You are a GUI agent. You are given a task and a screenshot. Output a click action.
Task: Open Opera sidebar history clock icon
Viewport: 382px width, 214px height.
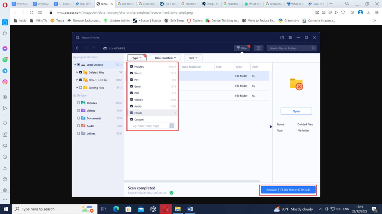tap(5, 157)
